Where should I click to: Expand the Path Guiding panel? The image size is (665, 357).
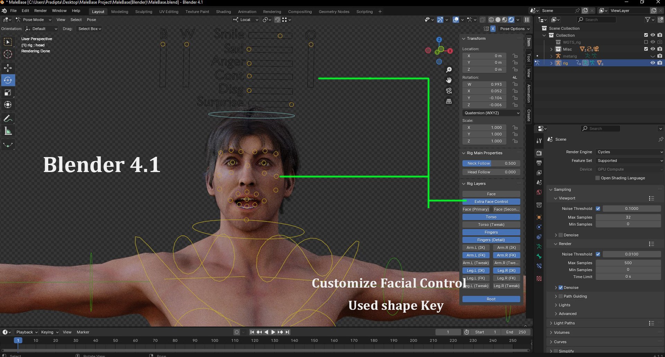coord(575,296)
